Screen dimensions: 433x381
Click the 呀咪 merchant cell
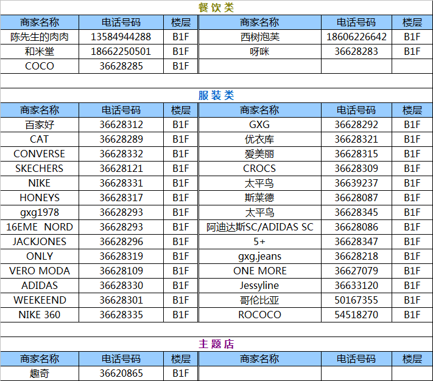click(260, 51)
